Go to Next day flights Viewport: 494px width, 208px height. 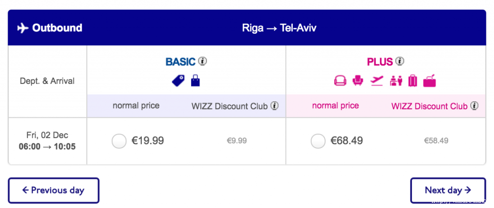point(448,190)
